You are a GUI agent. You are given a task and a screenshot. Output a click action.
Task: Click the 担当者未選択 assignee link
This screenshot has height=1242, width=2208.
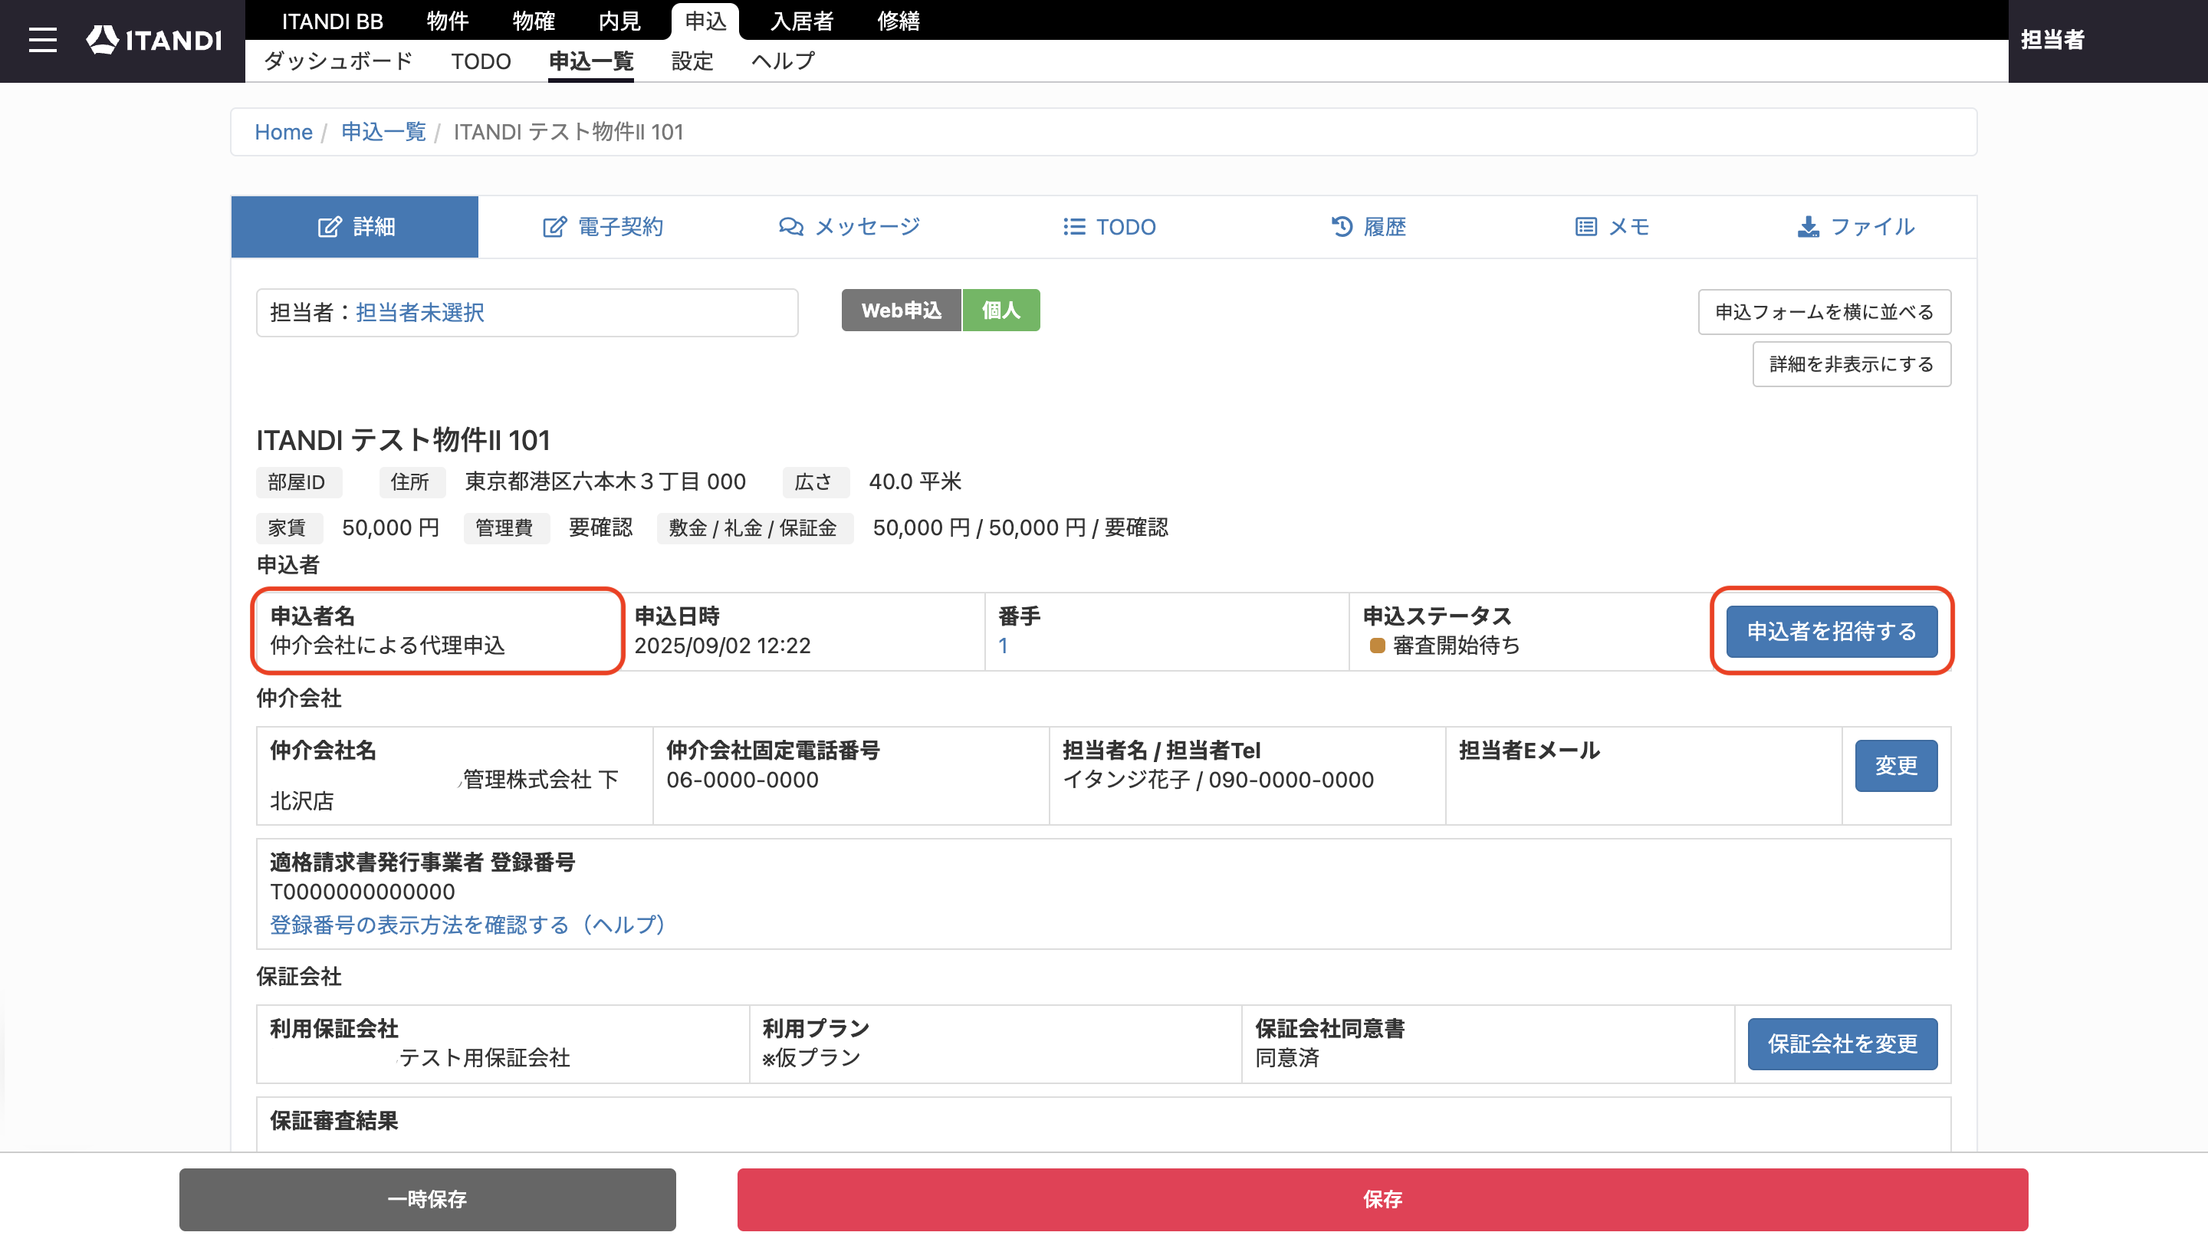pyautogui.click(x=420, y=313)
